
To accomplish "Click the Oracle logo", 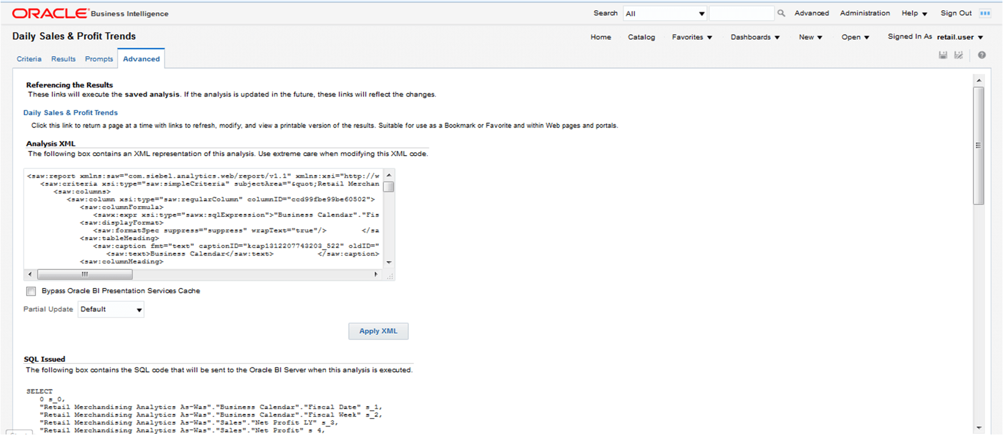I will pos(50,13).
